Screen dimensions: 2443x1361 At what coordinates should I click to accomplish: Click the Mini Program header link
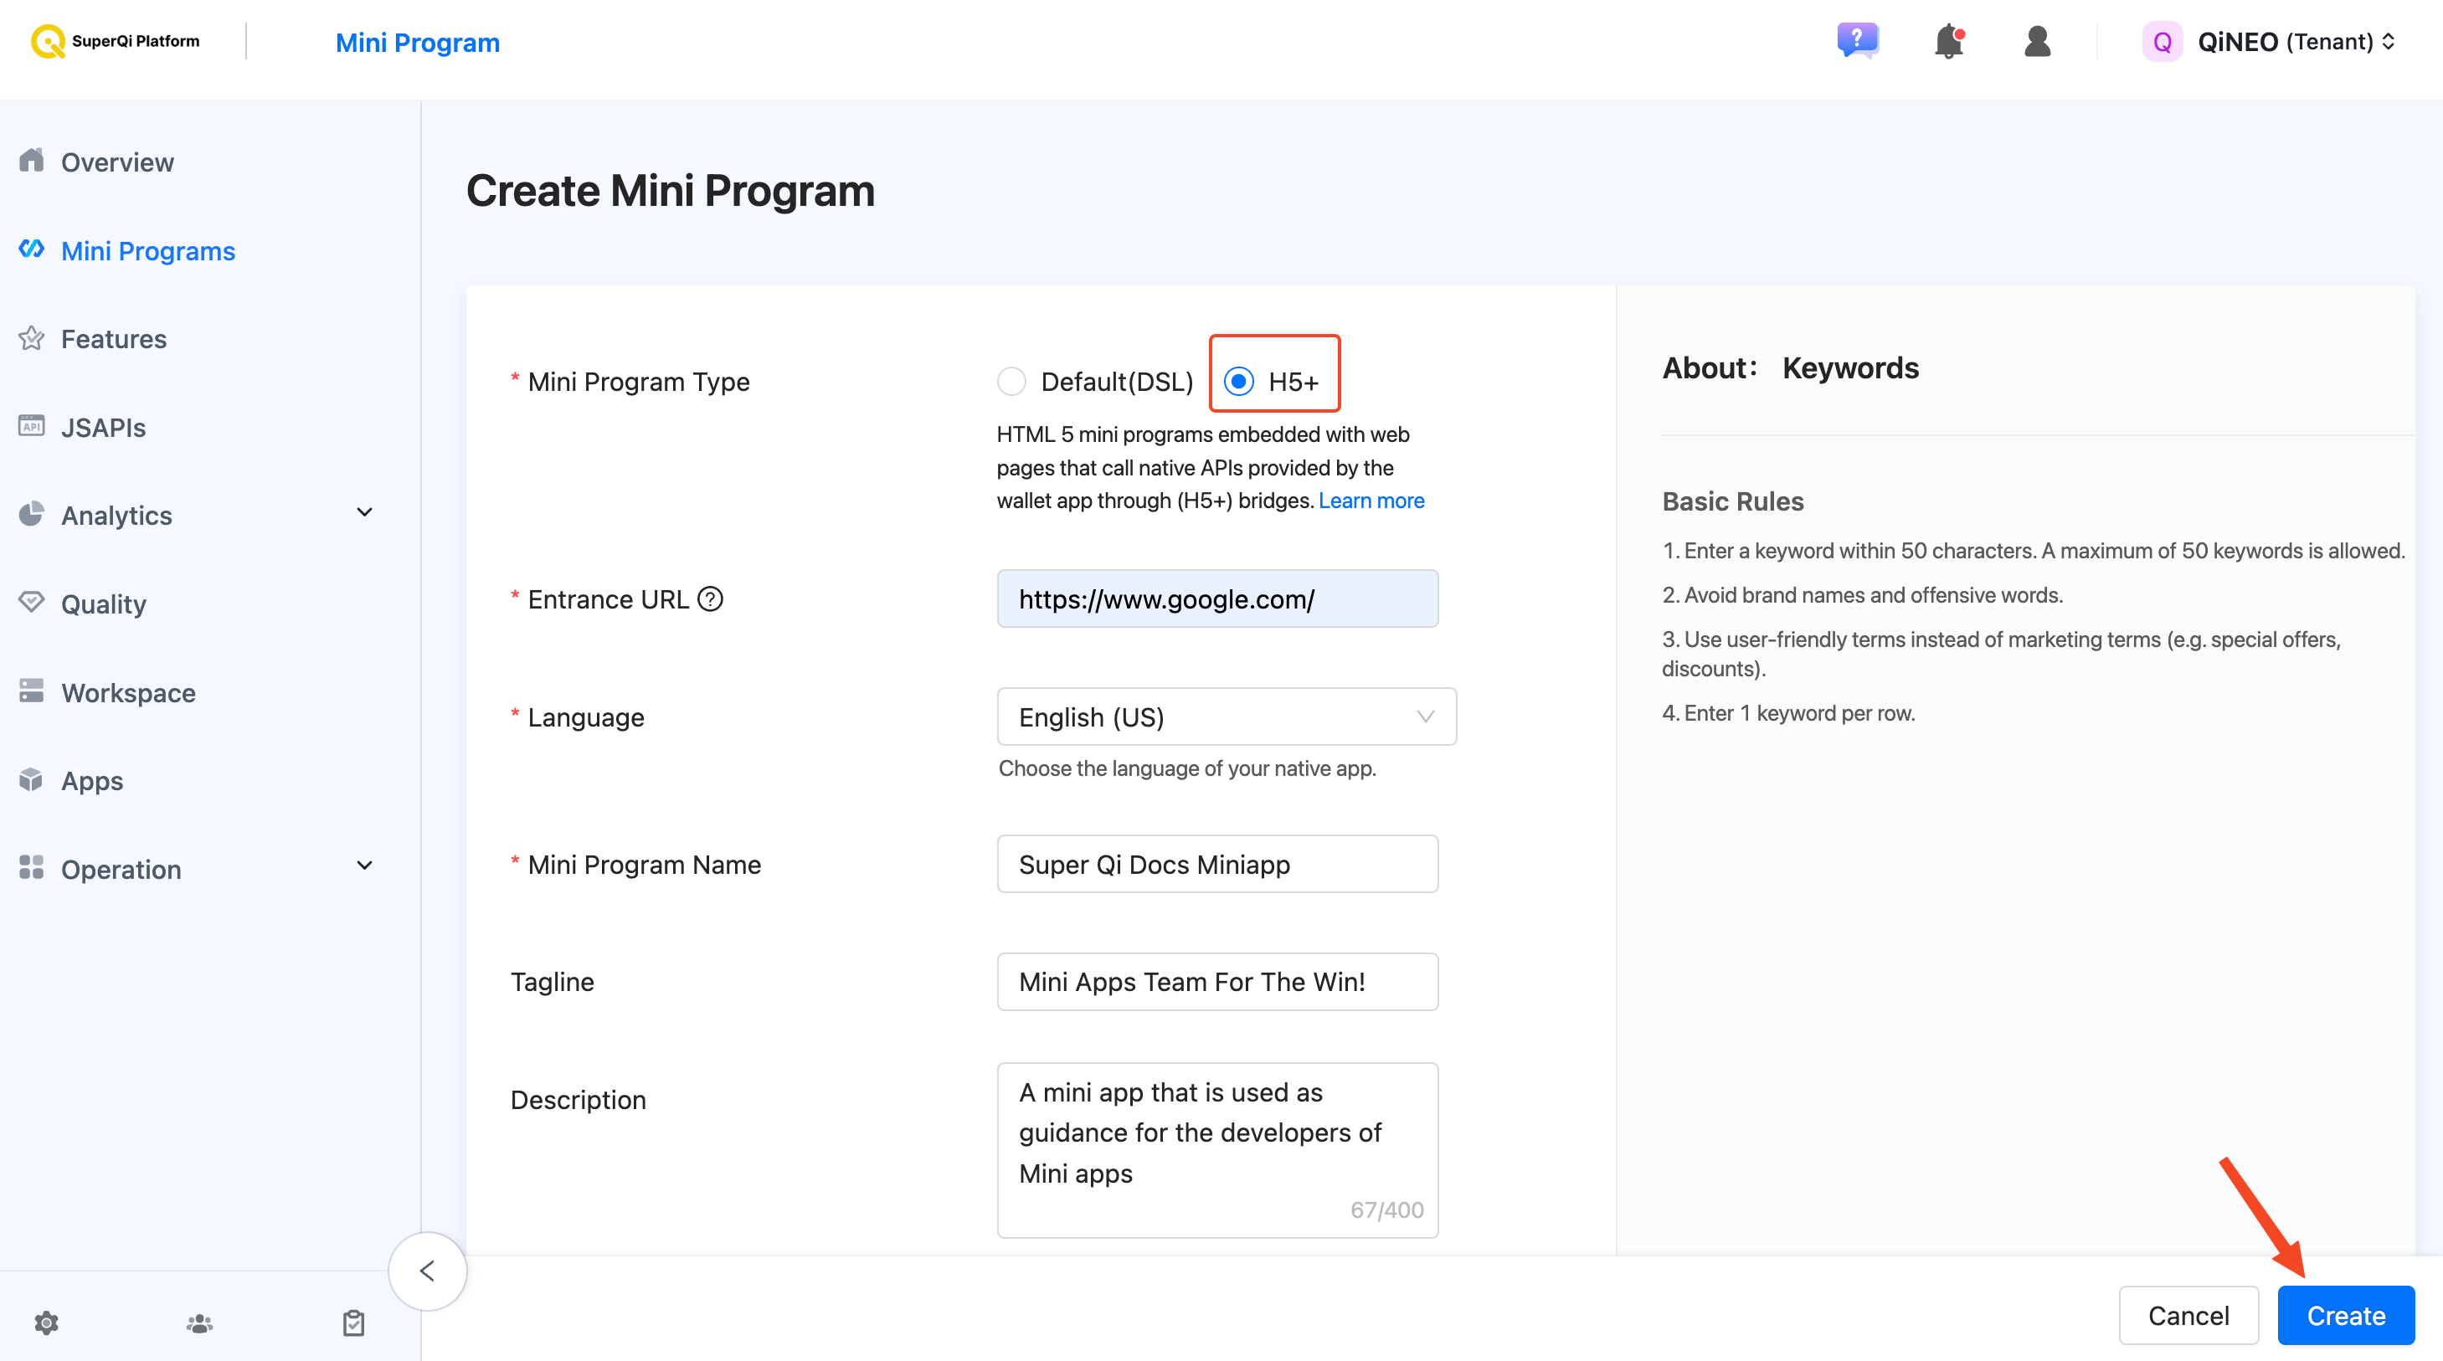[417, 42]
